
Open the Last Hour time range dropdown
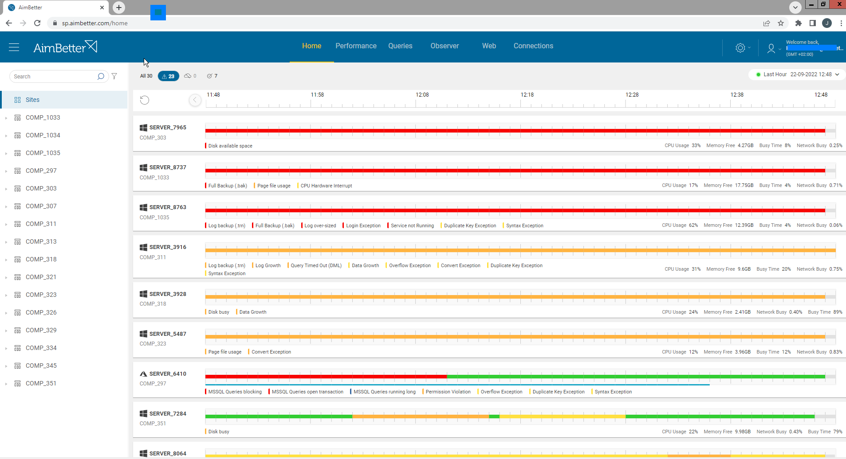pos(797,74)
